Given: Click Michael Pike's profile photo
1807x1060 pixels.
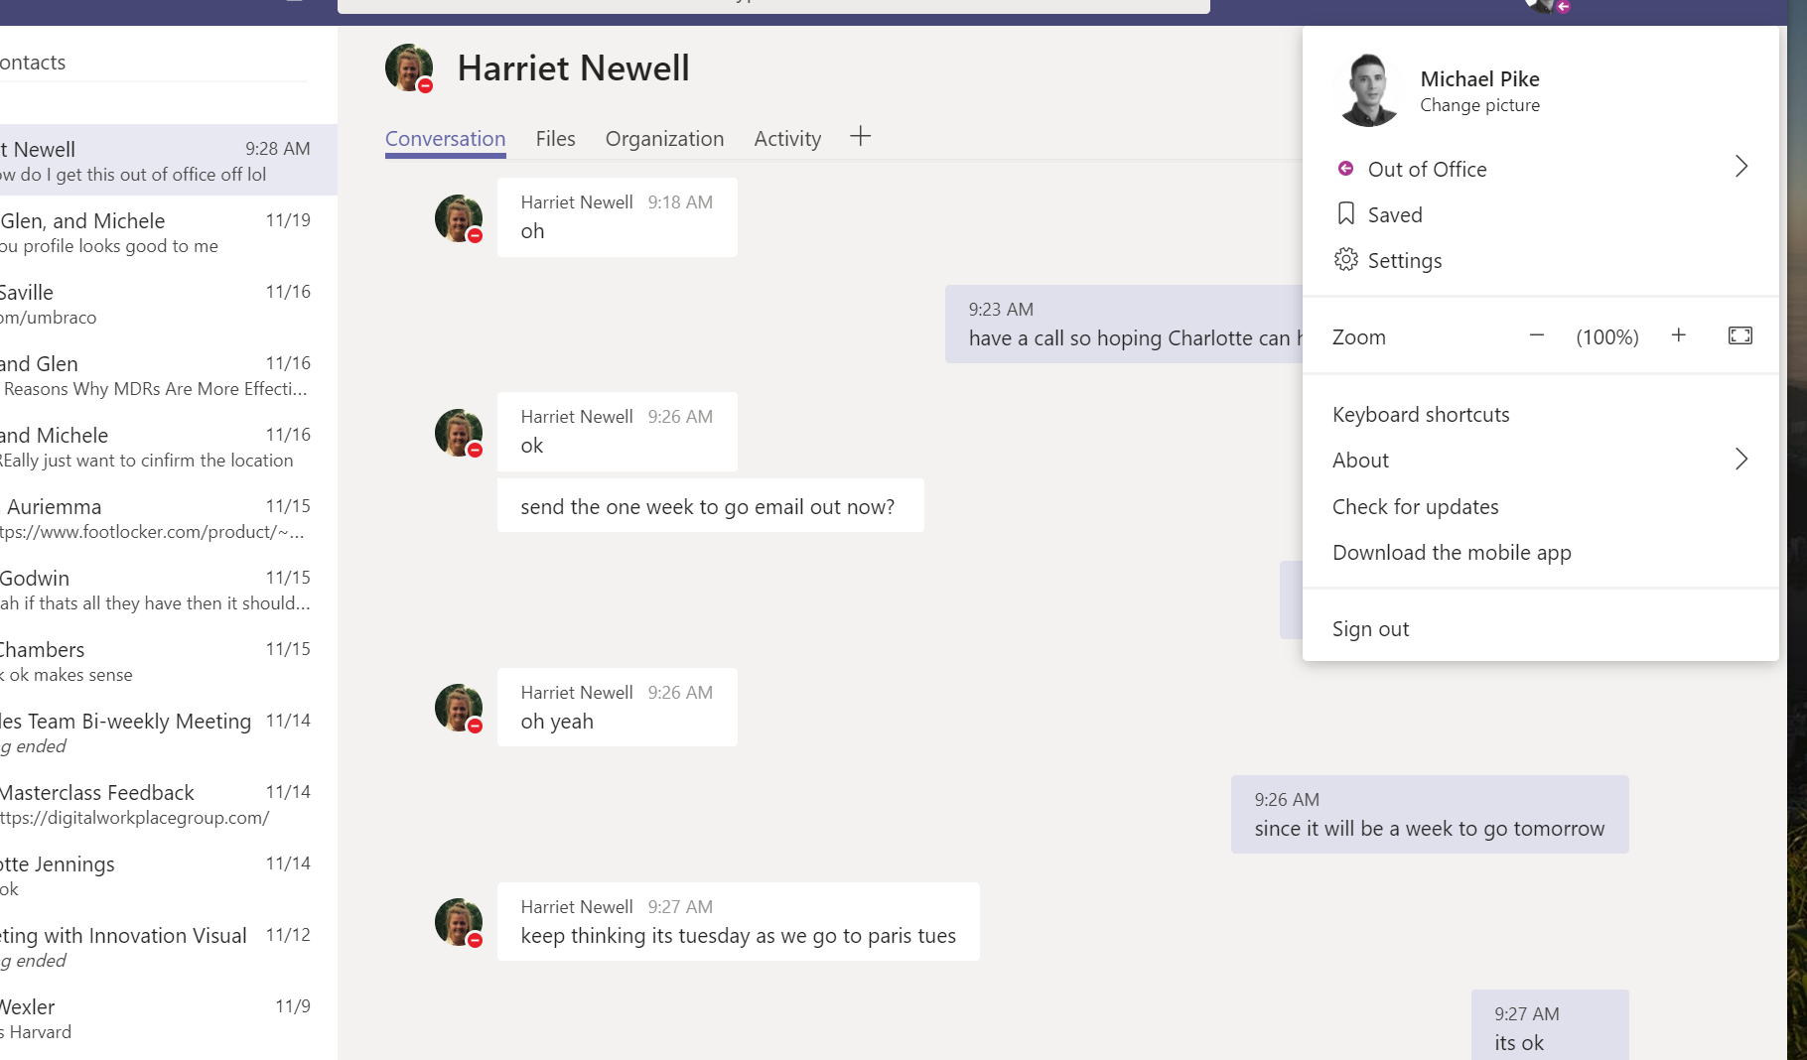Looking at the screenshot, I should click(x=1368, y=90).
